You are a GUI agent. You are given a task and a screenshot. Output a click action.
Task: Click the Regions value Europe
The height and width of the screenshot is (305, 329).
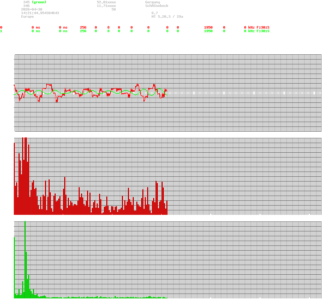tap(27, 17)
